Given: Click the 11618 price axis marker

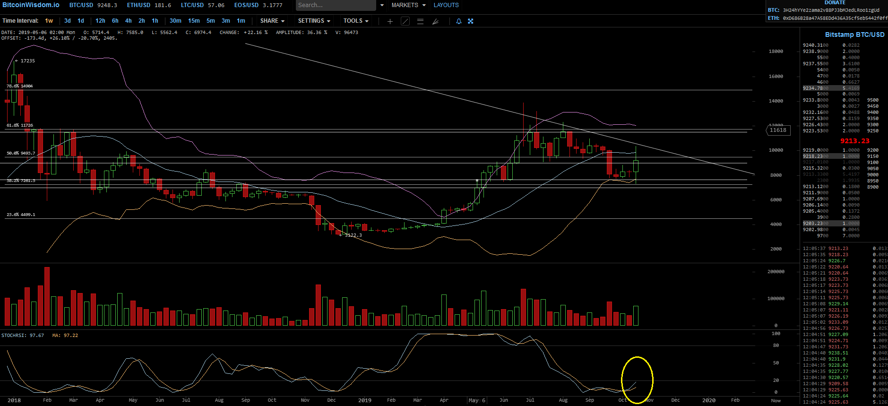Looking at the screenshot, I should click(778, 130).
